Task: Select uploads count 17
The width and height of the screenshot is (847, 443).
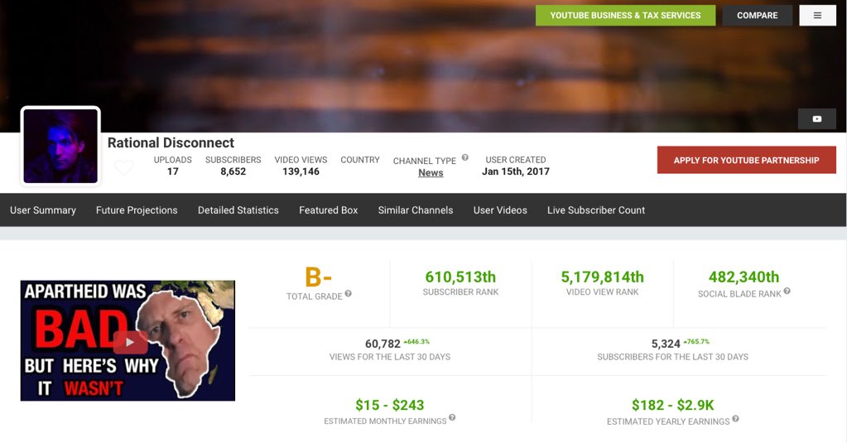Action: click(173, 171)
